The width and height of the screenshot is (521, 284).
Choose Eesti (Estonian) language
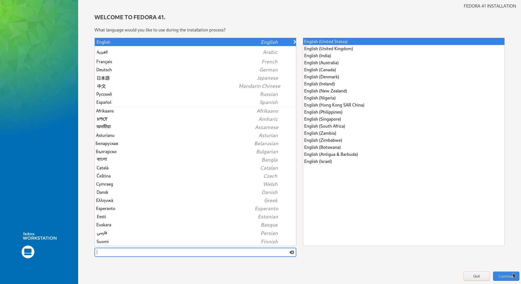pyautogui.click(x=195, y=217)
